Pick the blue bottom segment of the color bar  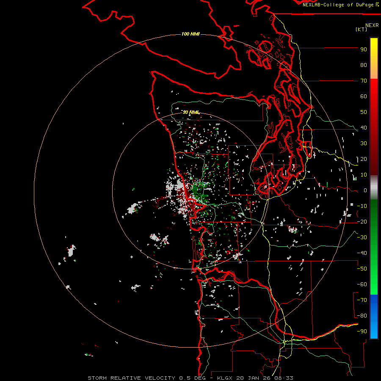[374, 316]
